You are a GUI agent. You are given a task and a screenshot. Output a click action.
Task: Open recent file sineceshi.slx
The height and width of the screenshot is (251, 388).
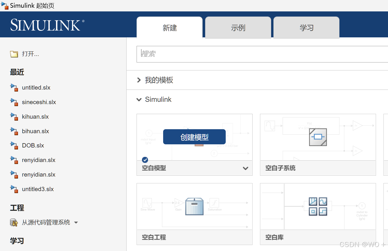39,102
